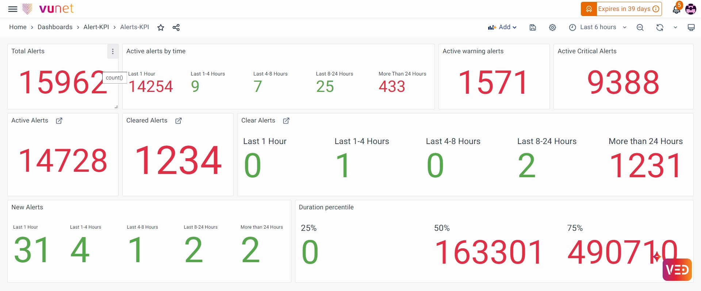Navigate to Dashboards breadcrumb link
The image size is (701, 291).
tap(55, 27)
